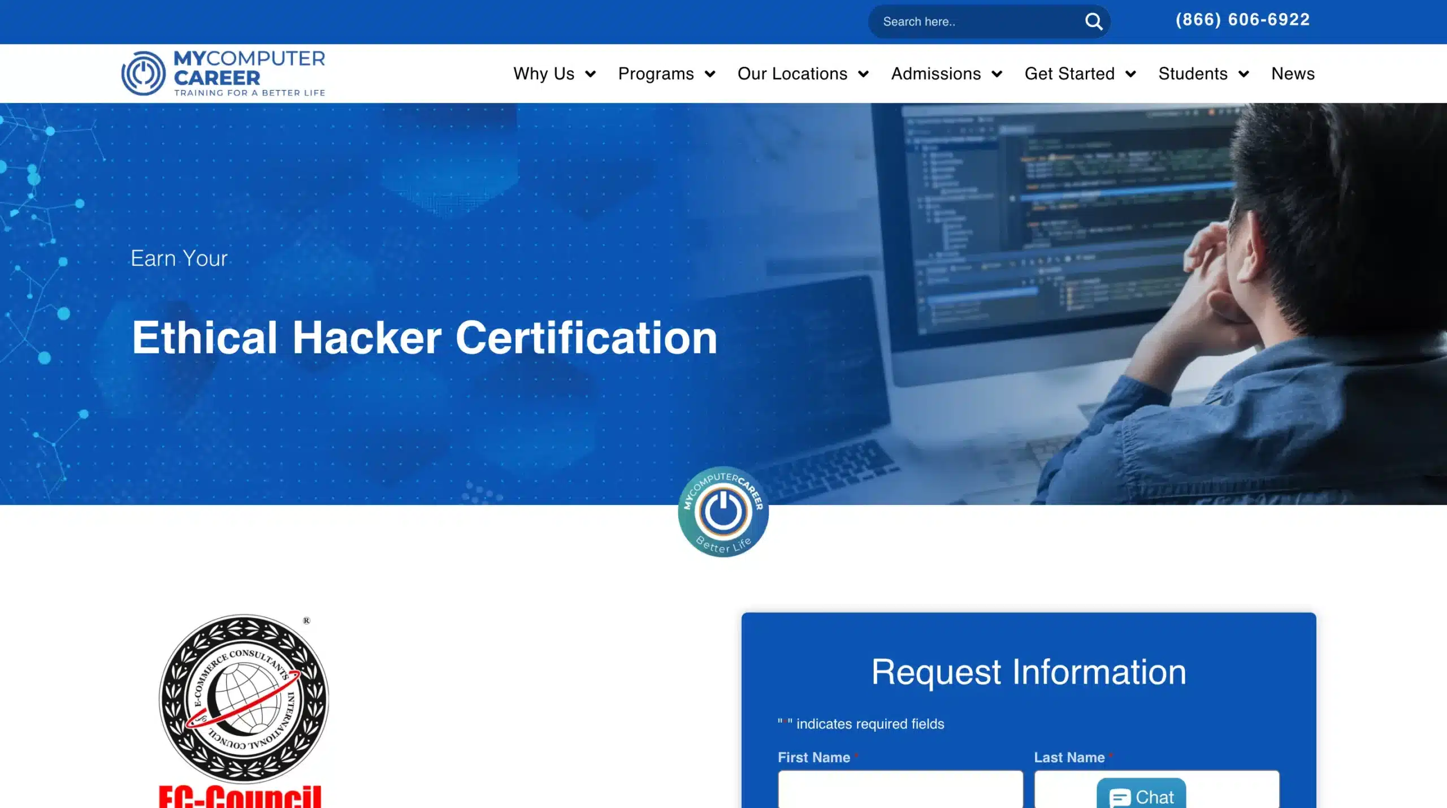Go to the News menu item
Screen dimensions: 1447x808
click(x=1293, y=74)
